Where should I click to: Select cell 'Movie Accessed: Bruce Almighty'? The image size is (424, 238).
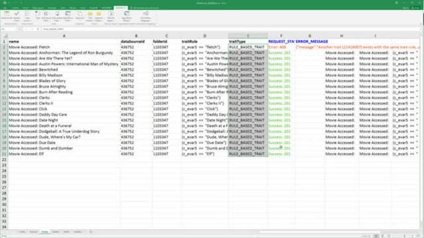pyautogui.click(x=64, y=86)
